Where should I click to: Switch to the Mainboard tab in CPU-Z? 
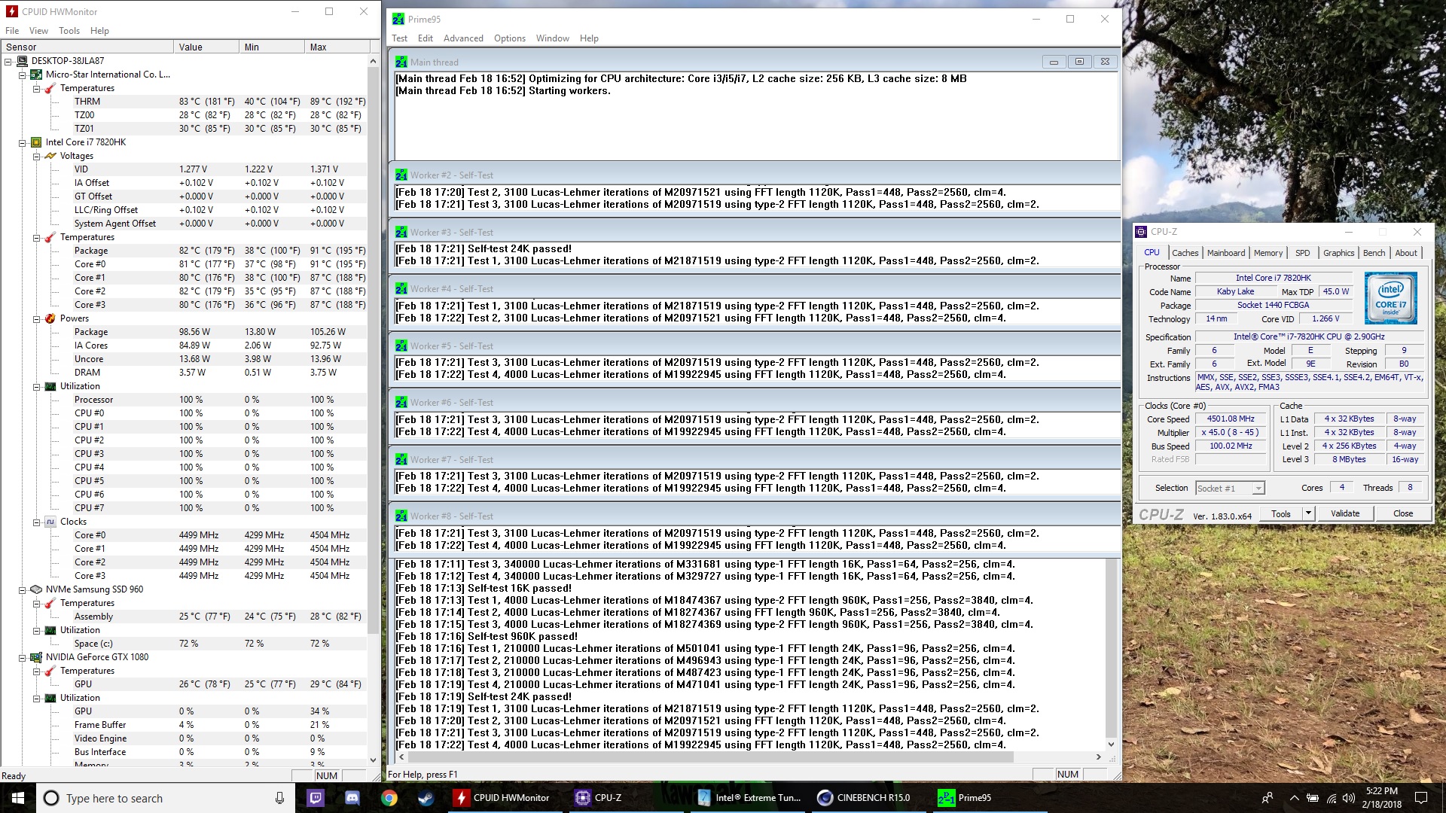[1226, 253]
